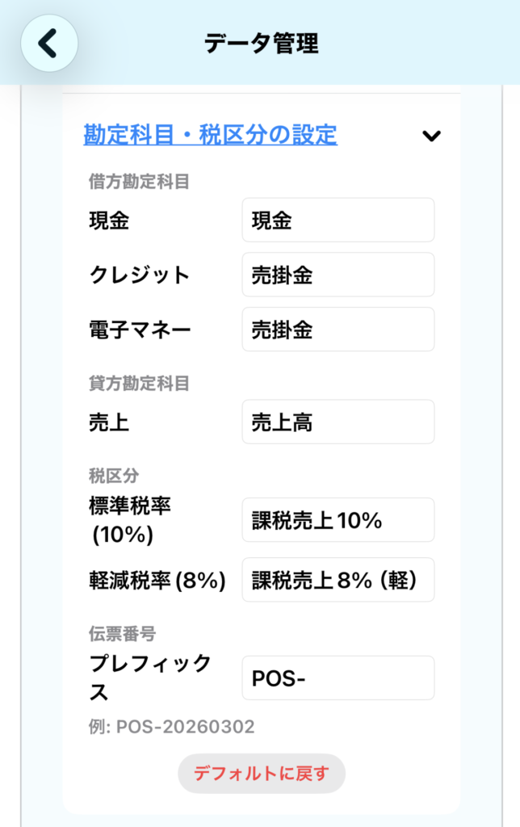Click the 売上 credit account field
520x827 pixels.
click(x=338, y=422)
